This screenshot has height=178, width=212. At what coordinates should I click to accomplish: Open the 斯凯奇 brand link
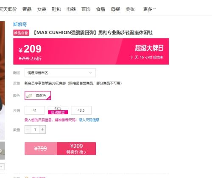pyautogui.click(x=20, y=25)
